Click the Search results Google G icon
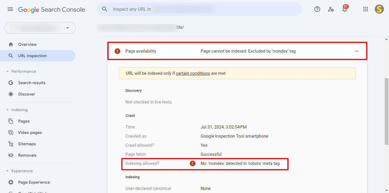The height and width of the screenshot is (193, 389). (11, 83)
